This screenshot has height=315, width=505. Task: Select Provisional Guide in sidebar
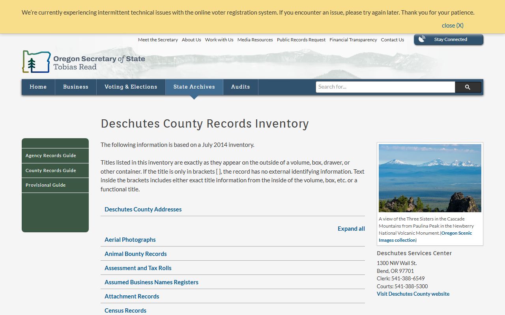click(x=55, y=185)
